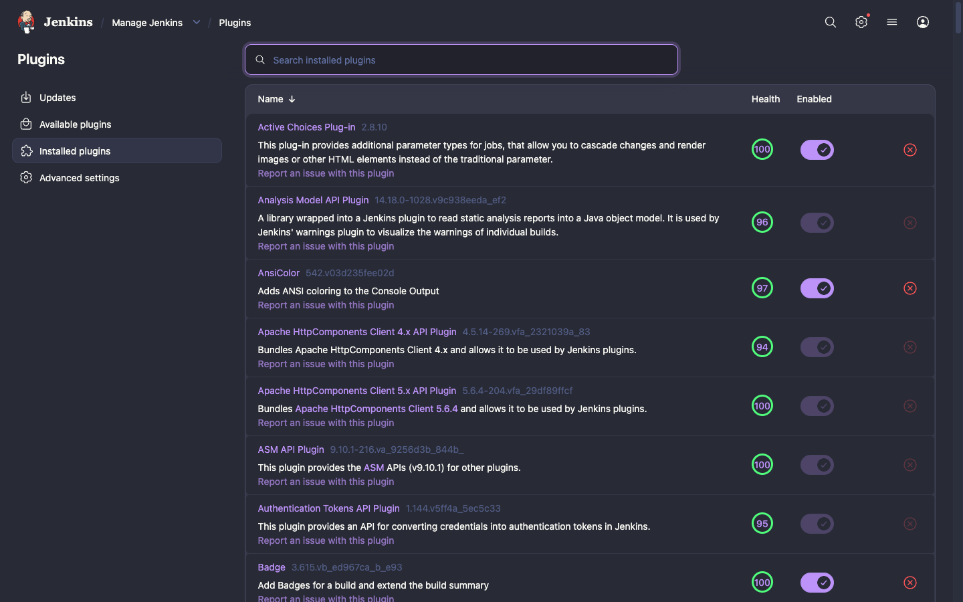Toggle the ASM API Plugin switch
Image resolution: width=963 pixels, height=602 pixels.
click(817, 465)
